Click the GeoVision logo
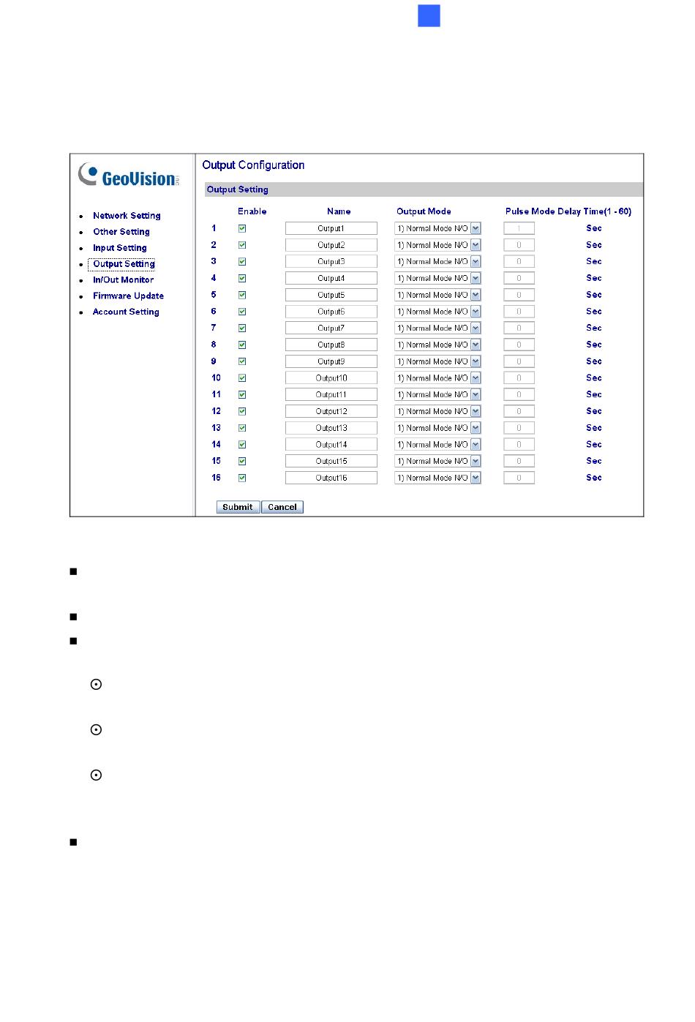 click(x=129, y=176)
